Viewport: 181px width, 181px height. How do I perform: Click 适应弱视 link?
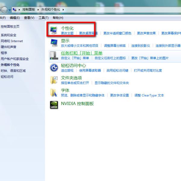67,70
